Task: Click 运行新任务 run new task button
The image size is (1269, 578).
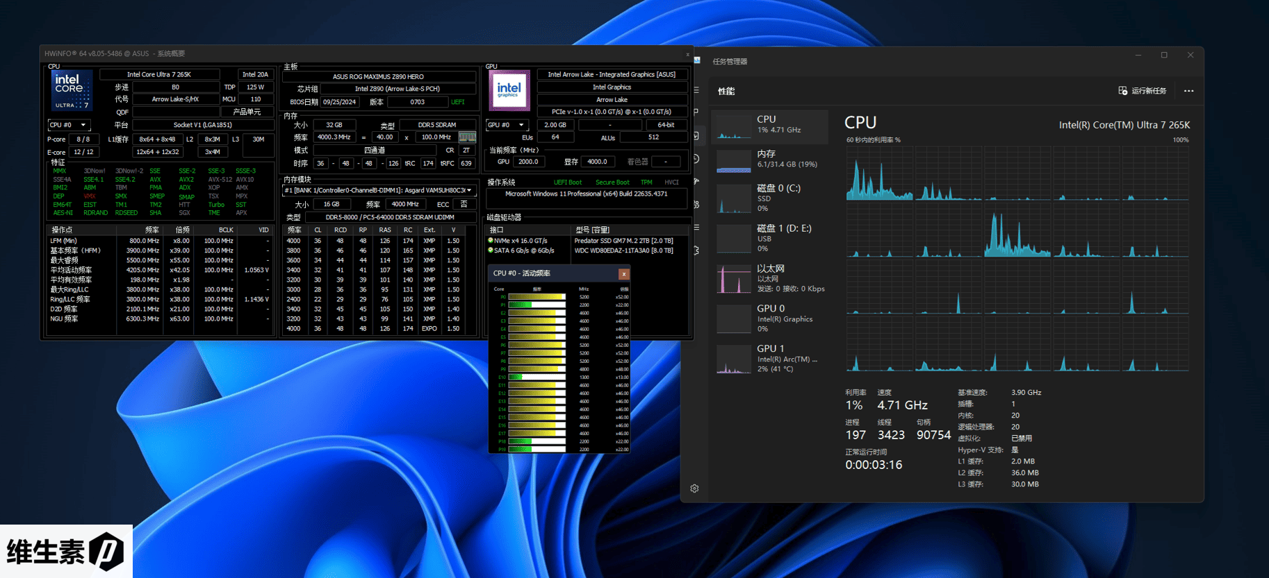Action: click(1142, 91)
